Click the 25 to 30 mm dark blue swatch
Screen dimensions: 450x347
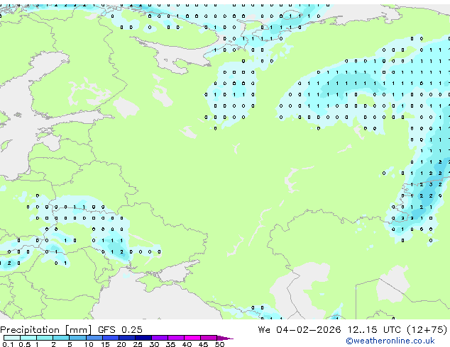[x=143, y=338]
